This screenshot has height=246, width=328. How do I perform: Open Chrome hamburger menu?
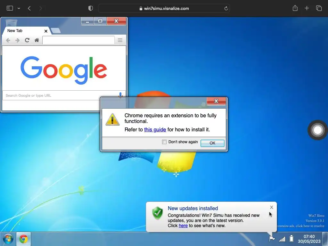pos(120,40)
